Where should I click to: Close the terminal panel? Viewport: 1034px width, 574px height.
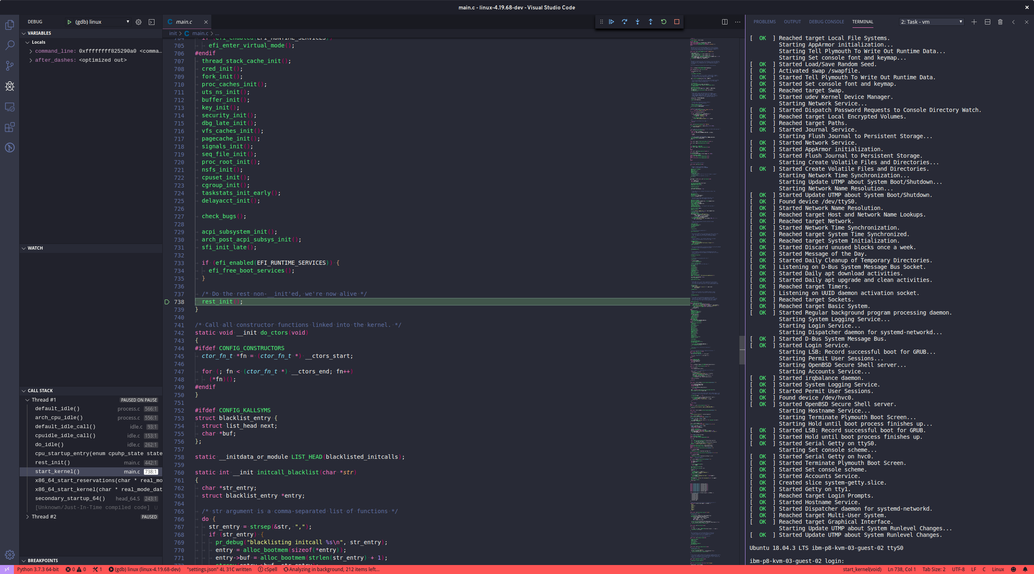point(1026,22)
